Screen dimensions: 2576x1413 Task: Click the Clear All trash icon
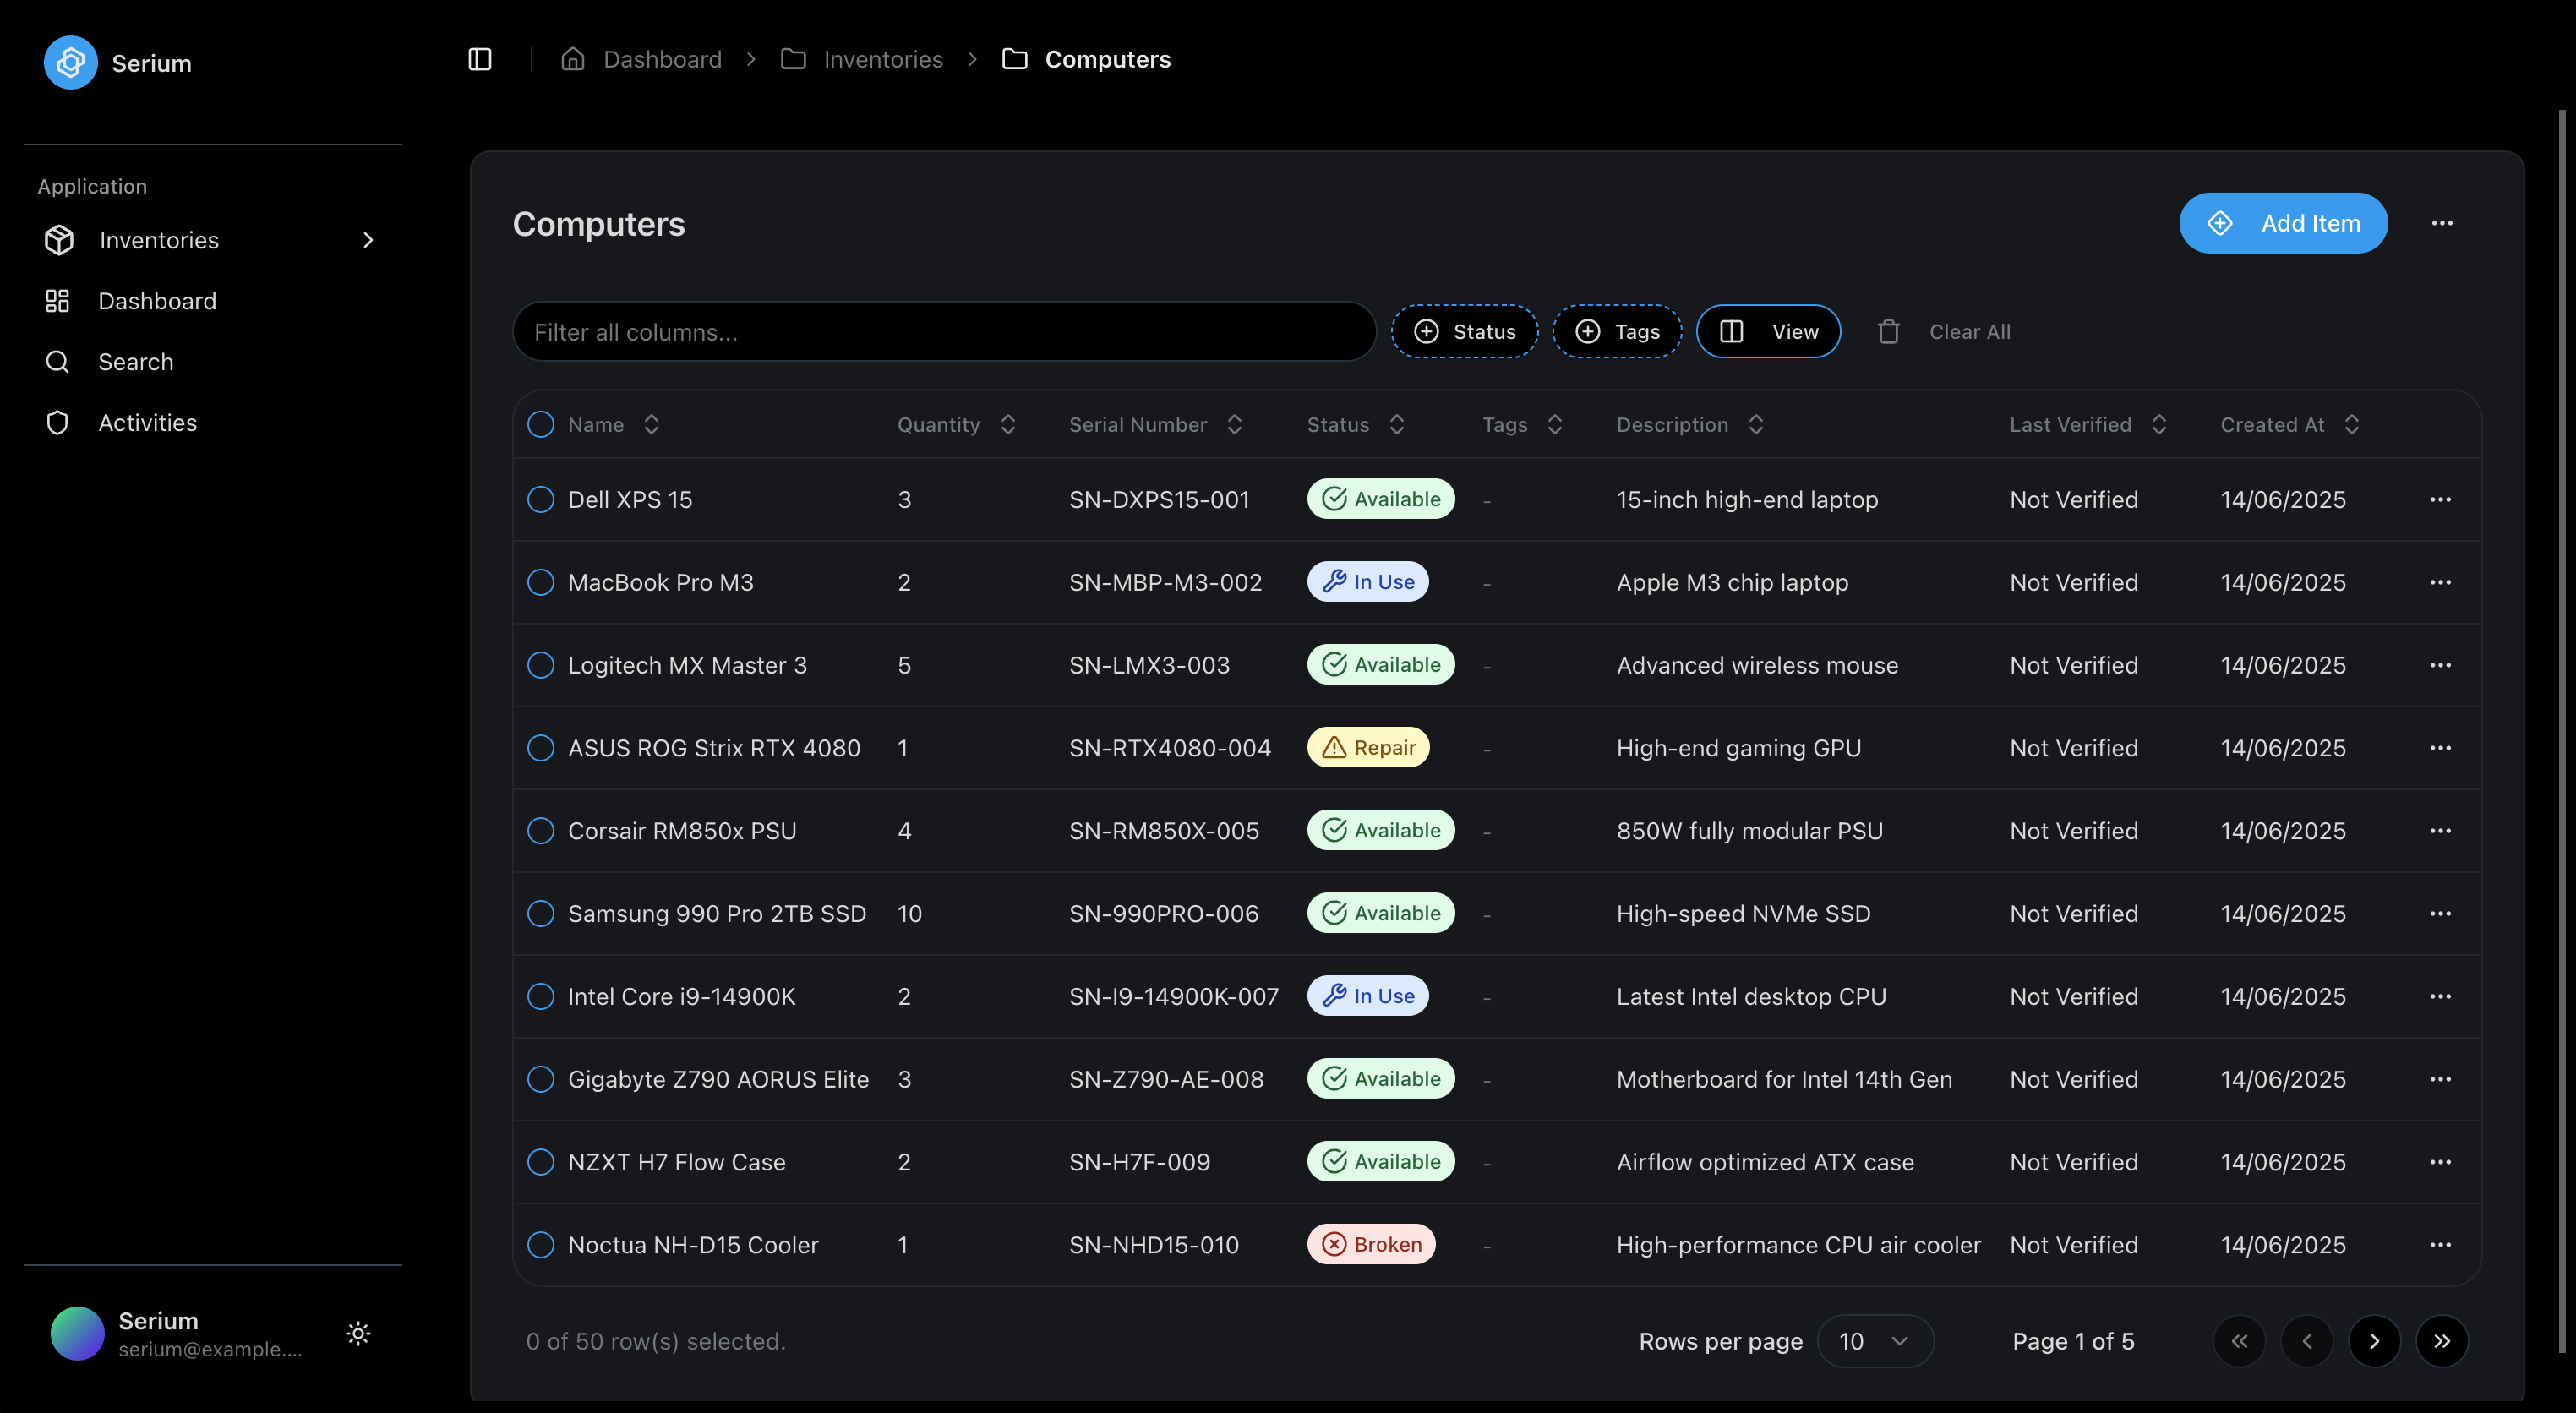[x=1888, y=332]
